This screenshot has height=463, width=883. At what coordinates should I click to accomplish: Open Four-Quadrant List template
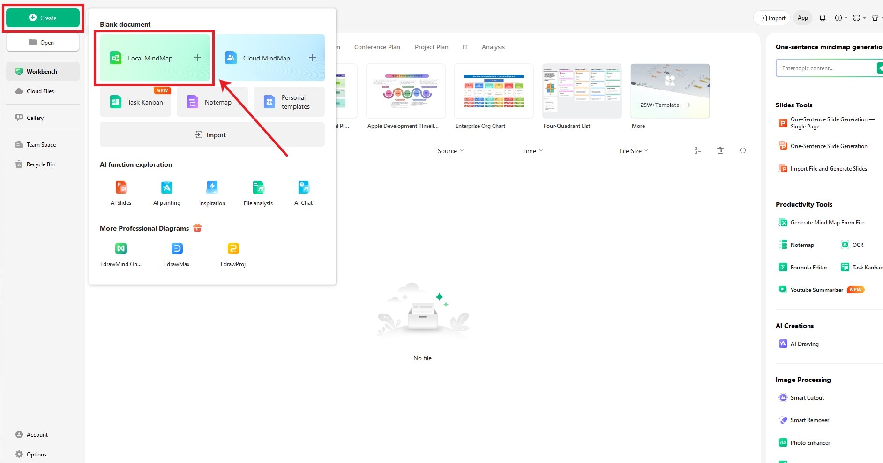coord(582,91)
